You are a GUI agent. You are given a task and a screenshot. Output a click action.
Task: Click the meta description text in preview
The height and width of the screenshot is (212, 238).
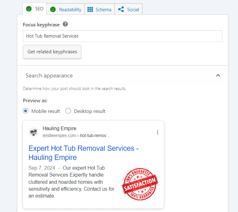tap(71, 182)
